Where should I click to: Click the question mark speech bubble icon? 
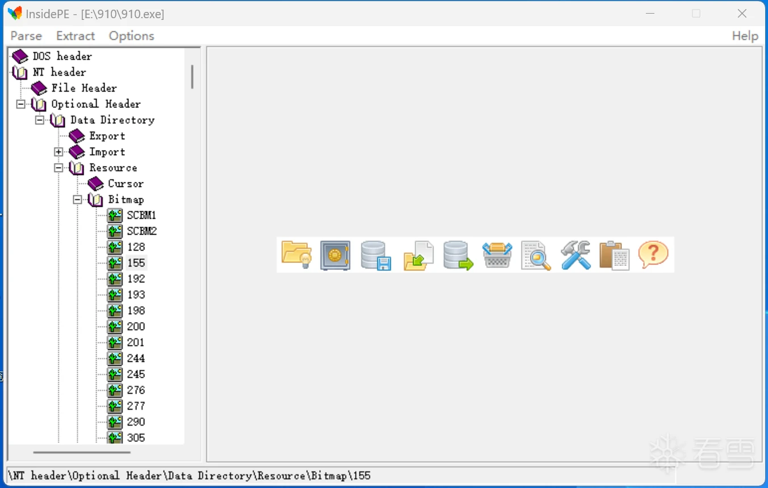pos(653,255)
